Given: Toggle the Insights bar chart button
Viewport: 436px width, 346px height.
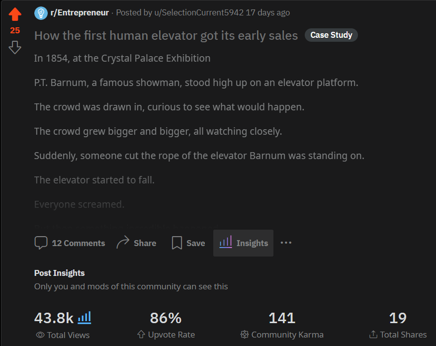Looking at the screenshot, I should [243, 243].
